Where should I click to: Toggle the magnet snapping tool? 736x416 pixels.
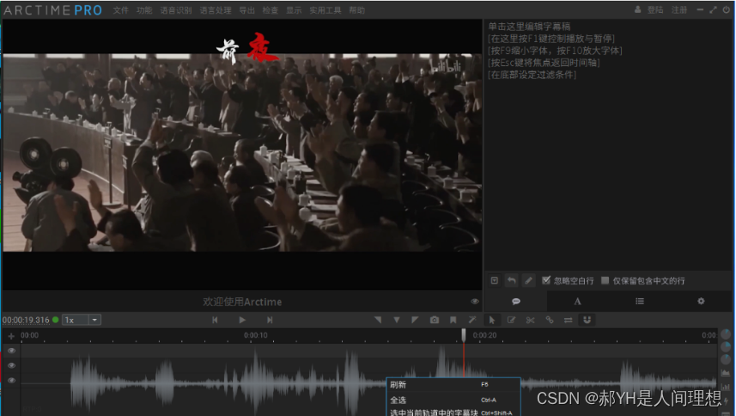click(587, 320)
